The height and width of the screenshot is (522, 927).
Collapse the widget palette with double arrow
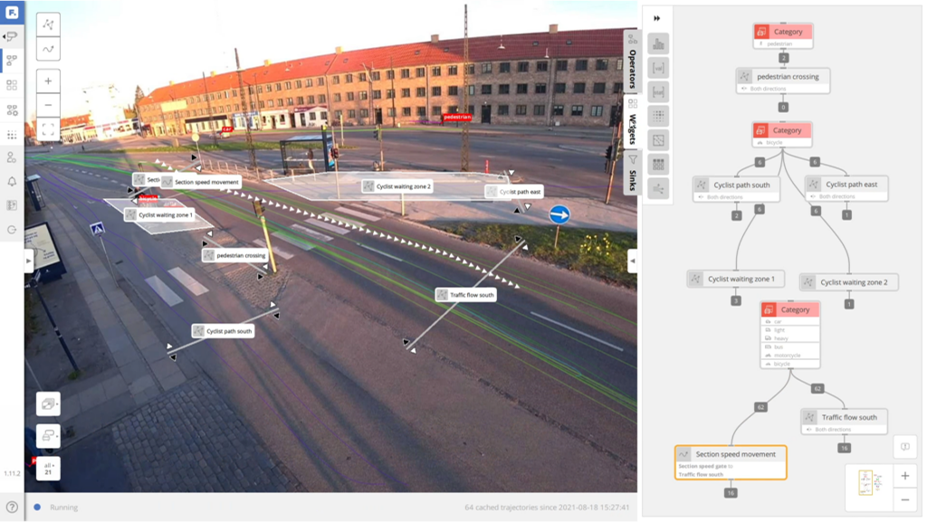coord(657,18)
